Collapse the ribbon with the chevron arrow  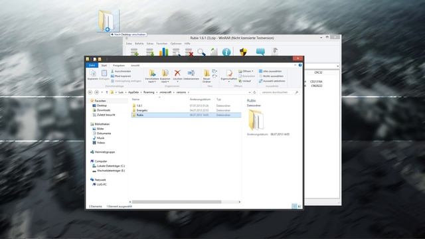click(x=295, y=65)
